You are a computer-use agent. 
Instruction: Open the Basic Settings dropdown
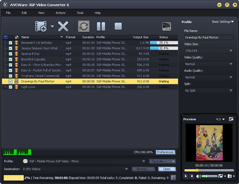pyautogui.click(x=223, y=22)
